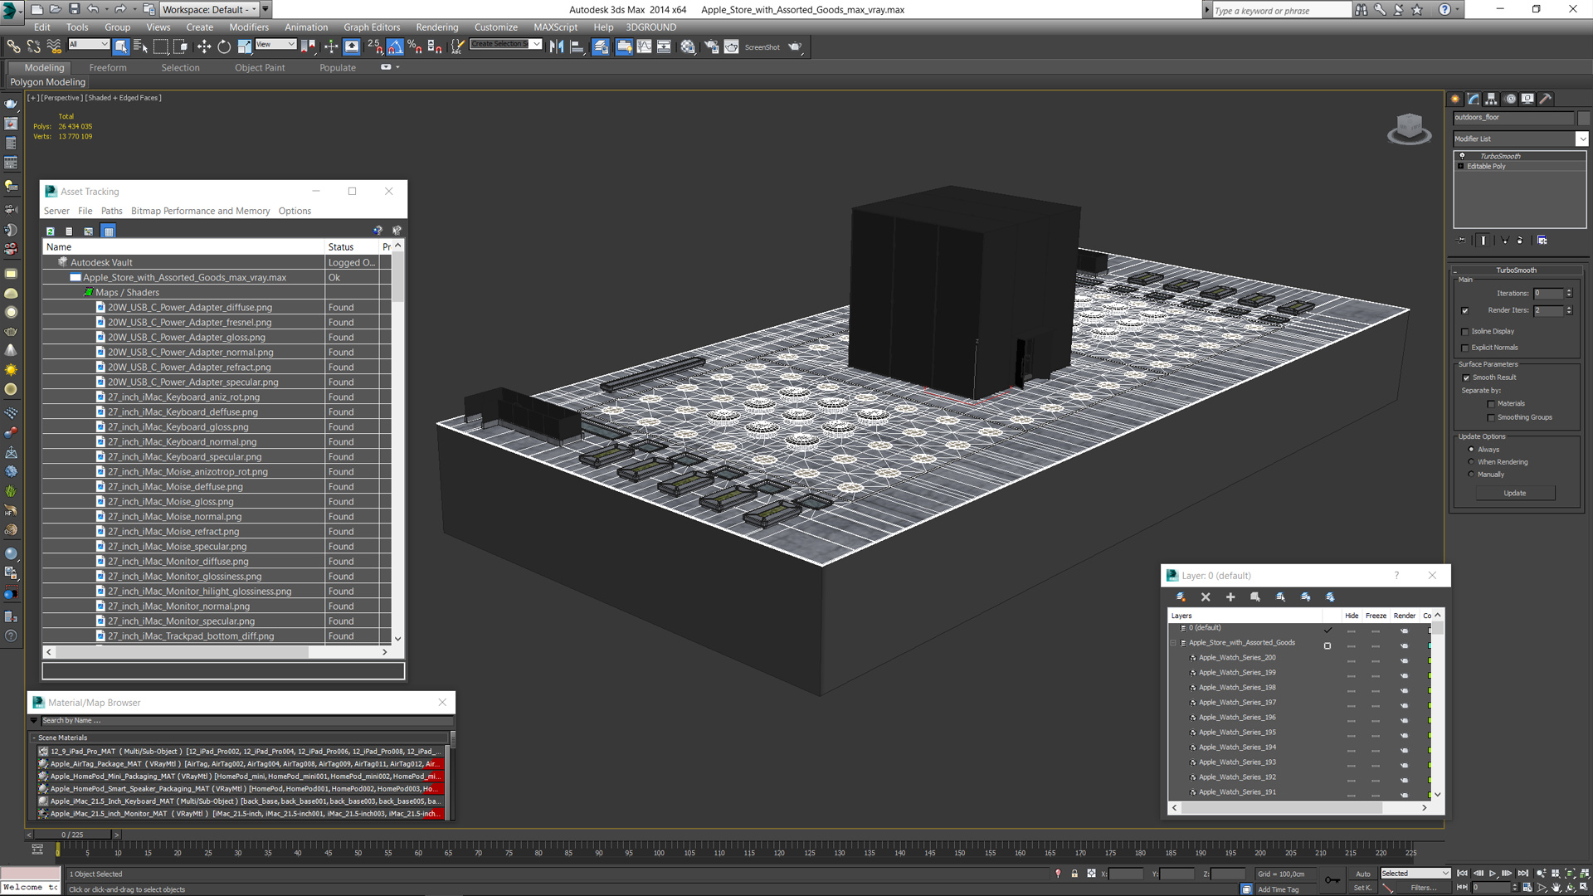Activate the Select Object arrow tool
Screen dimensions: 1593x896
point(121,46)
